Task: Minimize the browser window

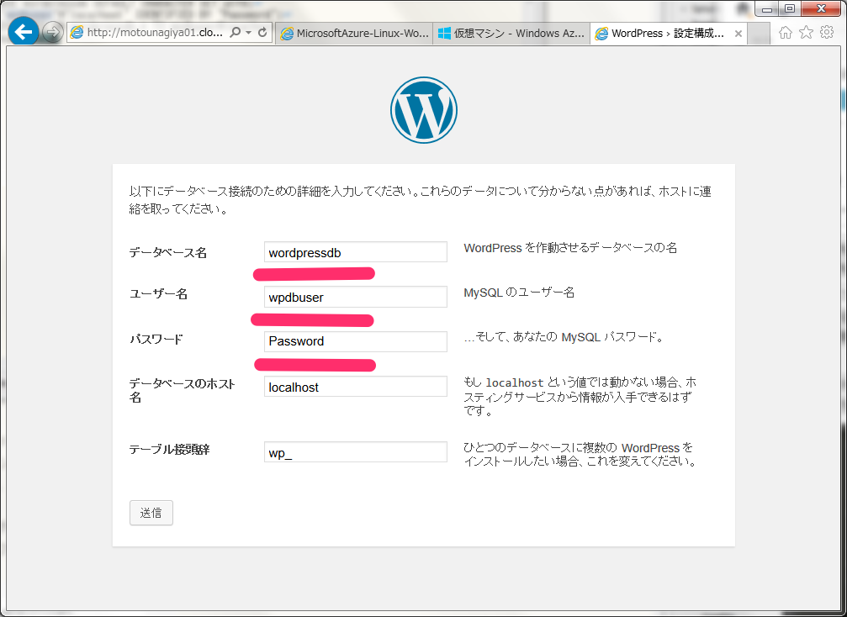Action: pos(767,8)
